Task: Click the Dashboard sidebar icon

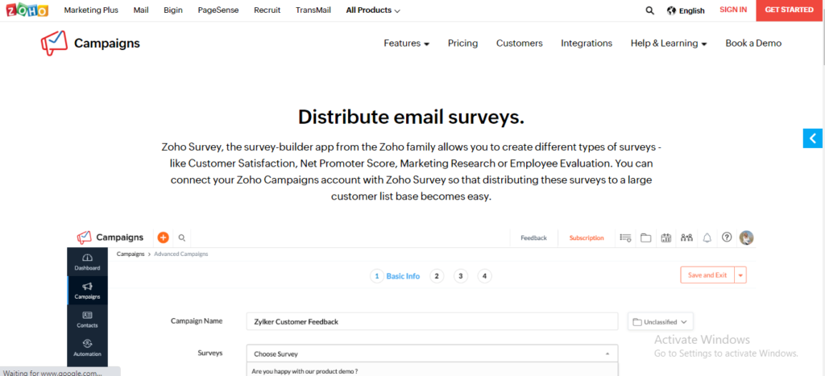Action: coord(87,262)
